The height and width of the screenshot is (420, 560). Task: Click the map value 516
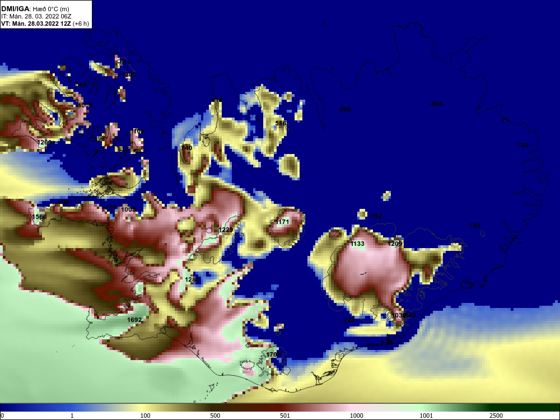(x=281, y=123)
